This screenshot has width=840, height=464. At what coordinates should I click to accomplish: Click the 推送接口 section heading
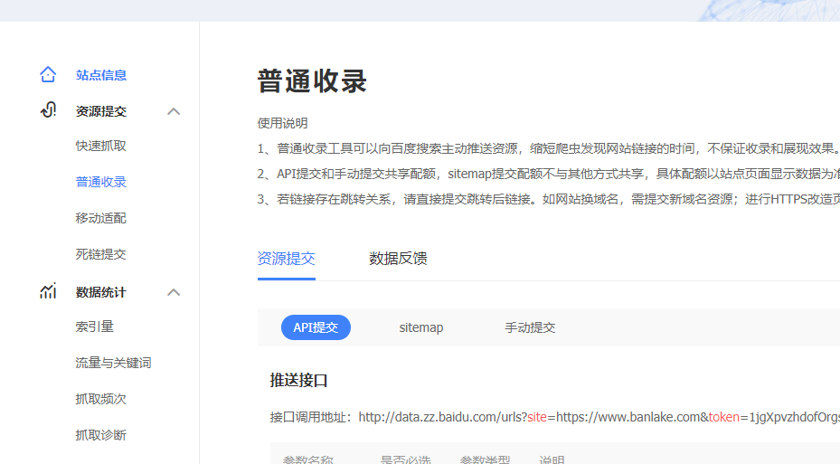298,381
